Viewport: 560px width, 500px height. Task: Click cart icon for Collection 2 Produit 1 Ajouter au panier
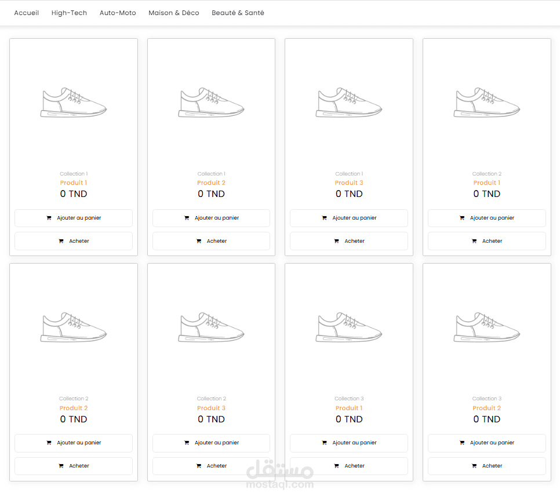click(x=462, y=218)
